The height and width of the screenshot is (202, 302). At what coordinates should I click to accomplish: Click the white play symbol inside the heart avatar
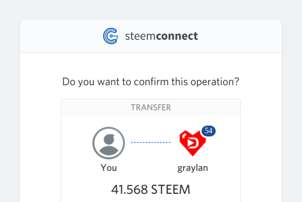coord(191,143)
